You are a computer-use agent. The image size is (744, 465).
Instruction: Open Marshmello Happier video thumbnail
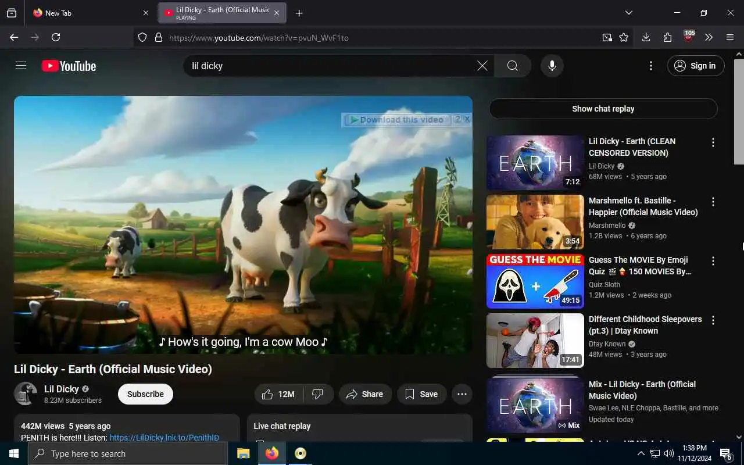coord(535,222)
